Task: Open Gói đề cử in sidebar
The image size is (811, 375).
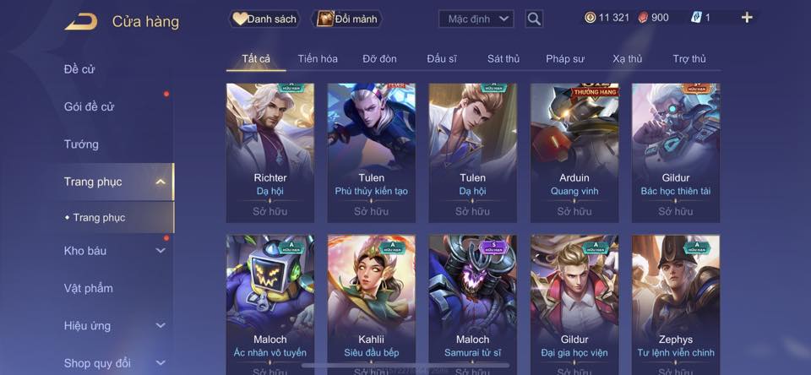Action: (89, 106)
